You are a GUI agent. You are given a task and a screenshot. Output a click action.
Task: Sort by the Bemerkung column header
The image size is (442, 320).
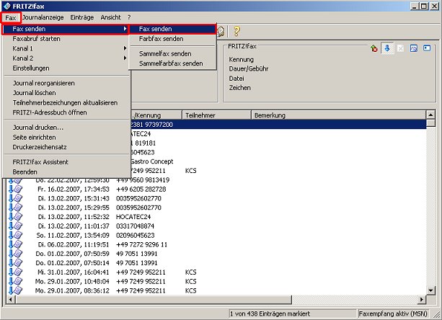338,115
